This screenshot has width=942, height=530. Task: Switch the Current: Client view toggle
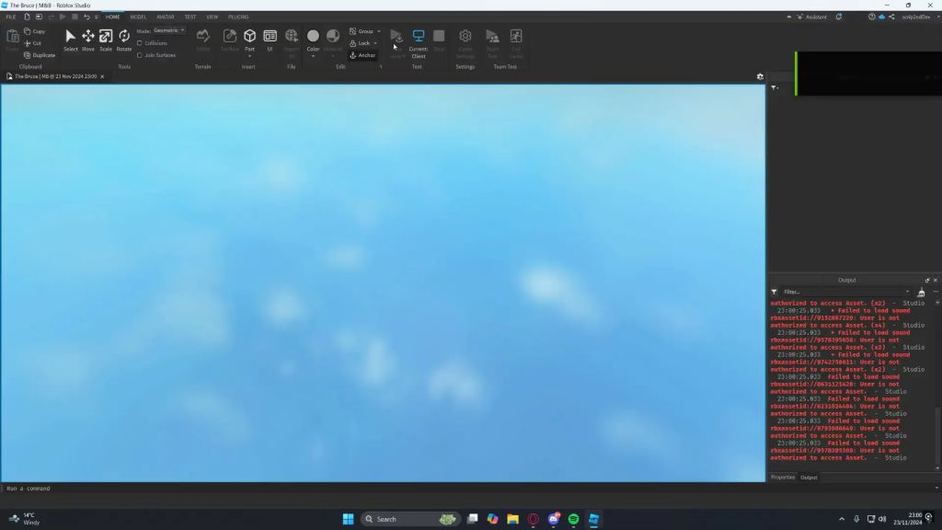419,43
